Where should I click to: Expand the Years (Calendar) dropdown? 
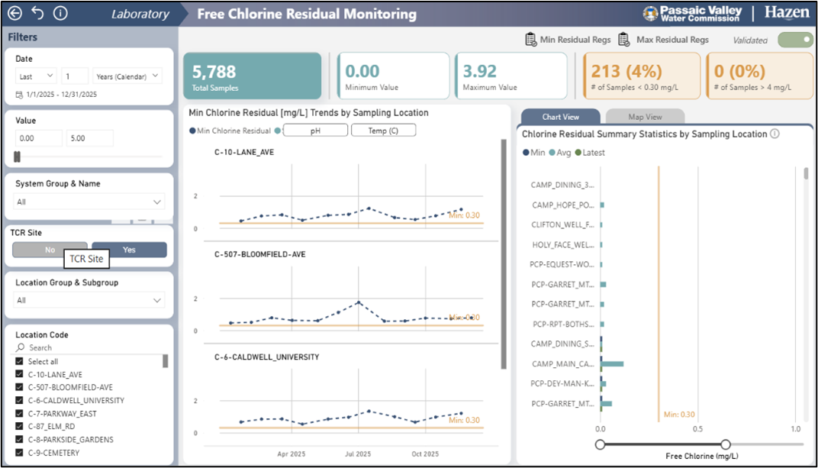(x=127, y=76)
